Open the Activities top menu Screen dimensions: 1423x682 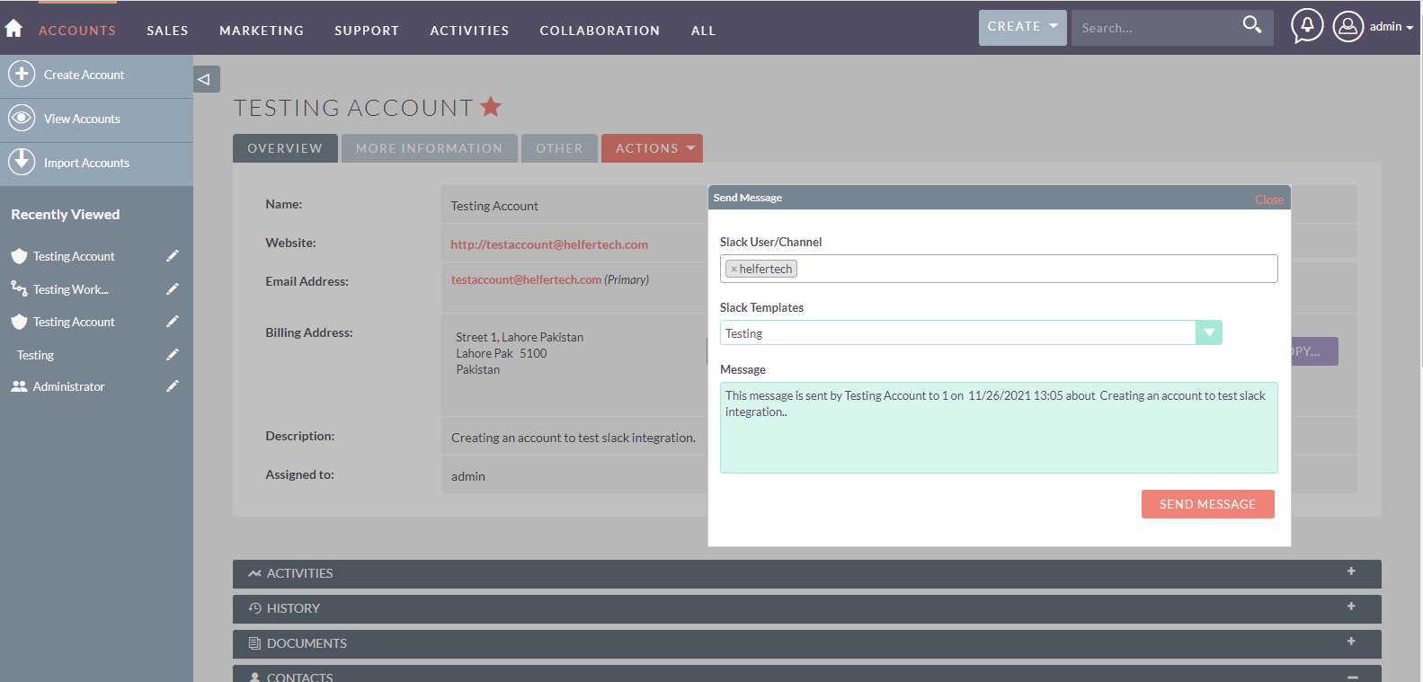pos(469,31)
